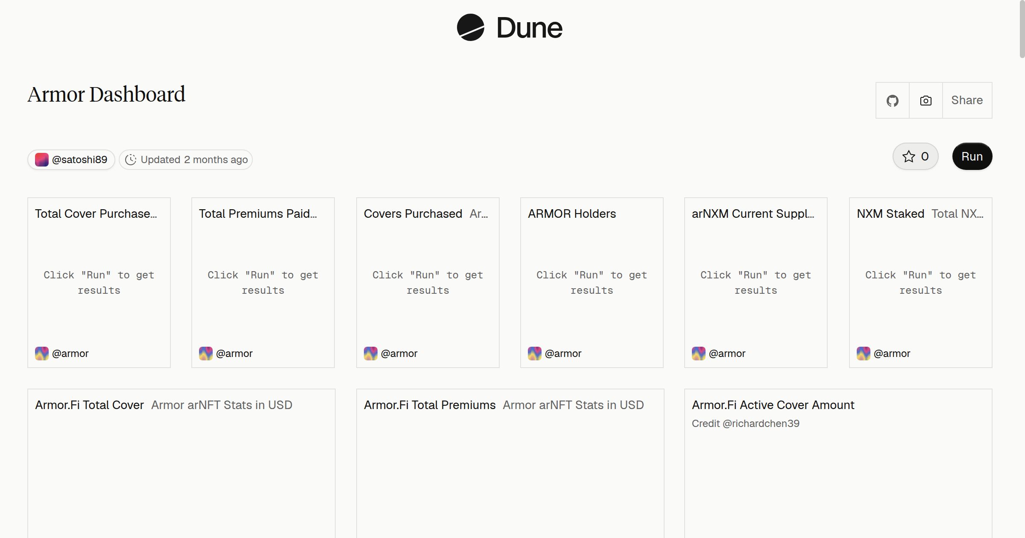The height and width of the screenshot is (538, 1025).
Task: Open the NXM Staked card title
Action: (x=890, y=213)
